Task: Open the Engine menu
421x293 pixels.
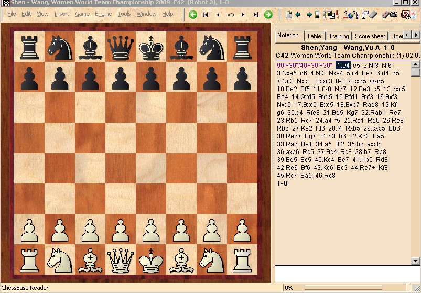Action: 103,14
